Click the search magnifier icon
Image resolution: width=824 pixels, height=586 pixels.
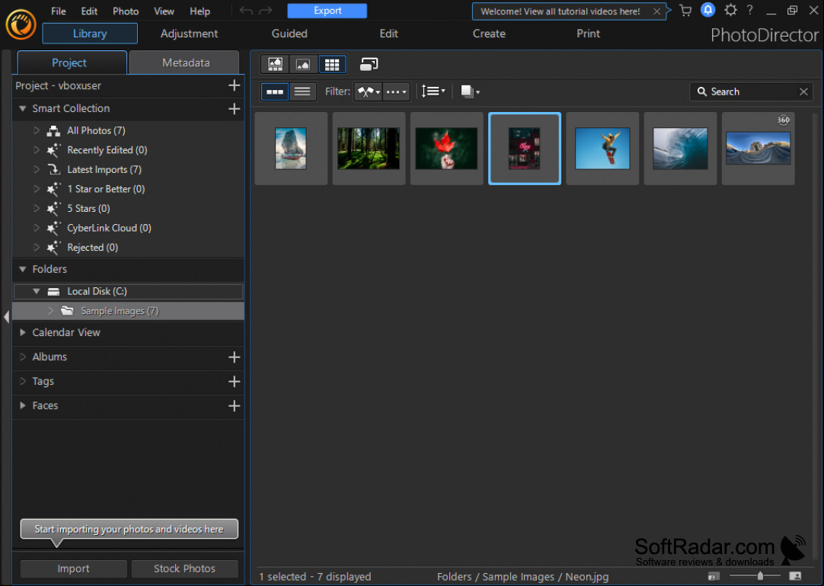[x=701, y=91]
